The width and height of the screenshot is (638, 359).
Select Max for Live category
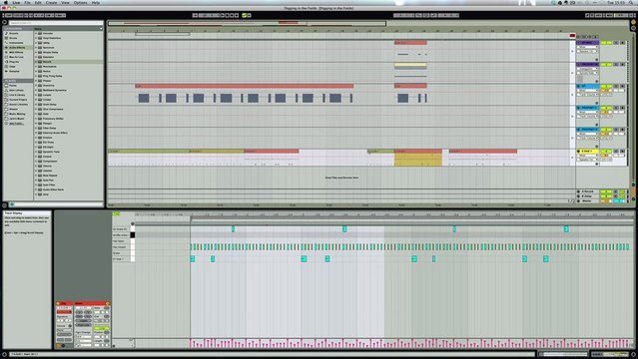(16, 57)
